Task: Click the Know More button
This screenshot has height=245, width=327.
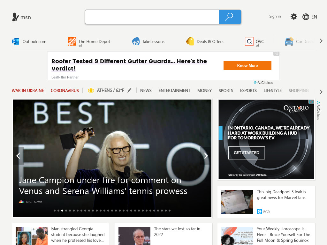Action: (x=247, y=66)
